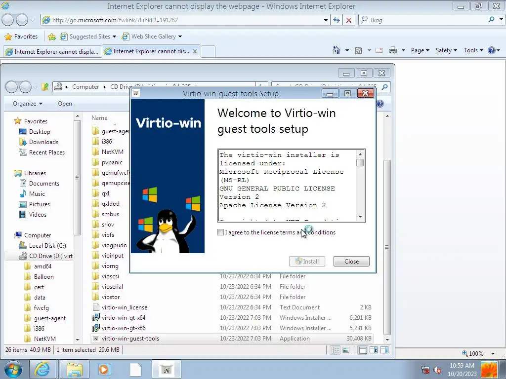Select virtio-win-guest-tools application file
The width and height of the screenshot is (506, 379).
coord(130,339)
